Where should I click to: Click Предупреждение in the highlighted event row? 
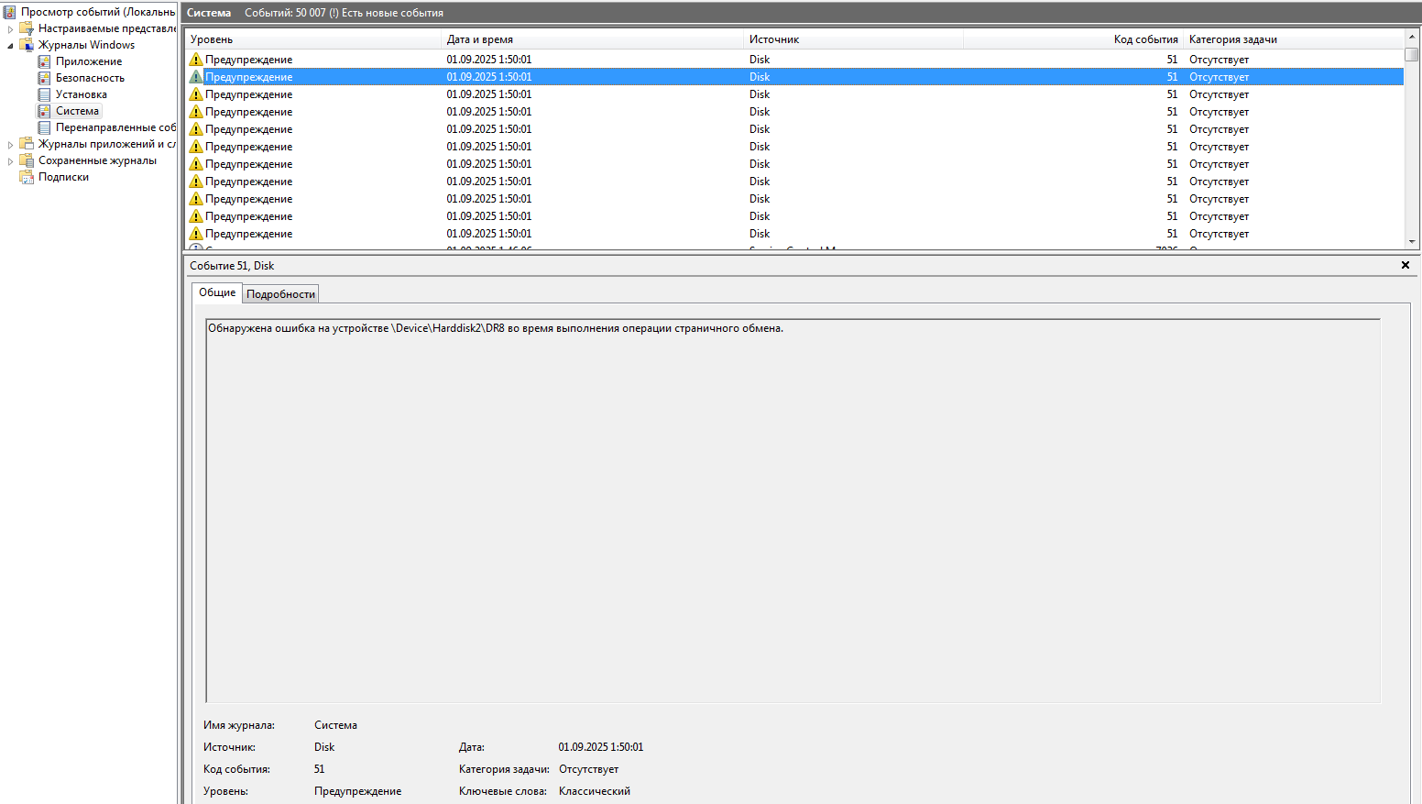(249, 77)
